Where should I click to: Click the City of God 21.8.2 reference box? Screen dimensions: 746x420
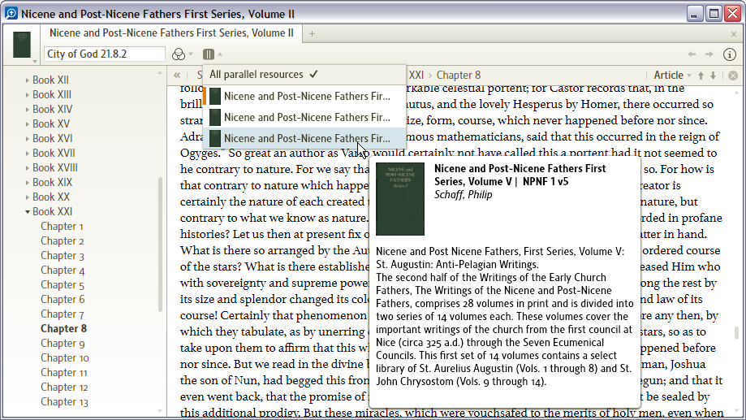tap(104, 54)
